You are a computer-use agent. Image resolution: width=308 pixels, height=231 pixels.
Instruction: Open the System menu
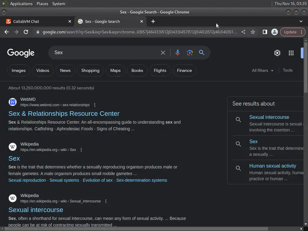point(59,4)
